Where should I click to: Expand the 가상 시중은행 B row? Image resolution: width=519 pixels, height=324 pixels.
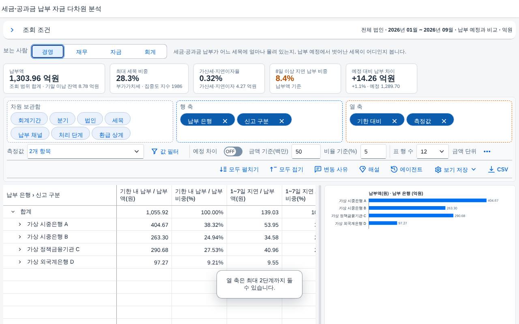click(x=20, y=237)
